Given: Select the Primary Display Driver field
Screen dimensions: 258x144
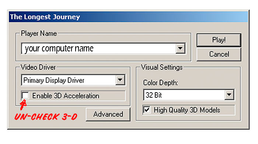Looking at the screenshot, I should pyautogui.click(x=69, y=80).
